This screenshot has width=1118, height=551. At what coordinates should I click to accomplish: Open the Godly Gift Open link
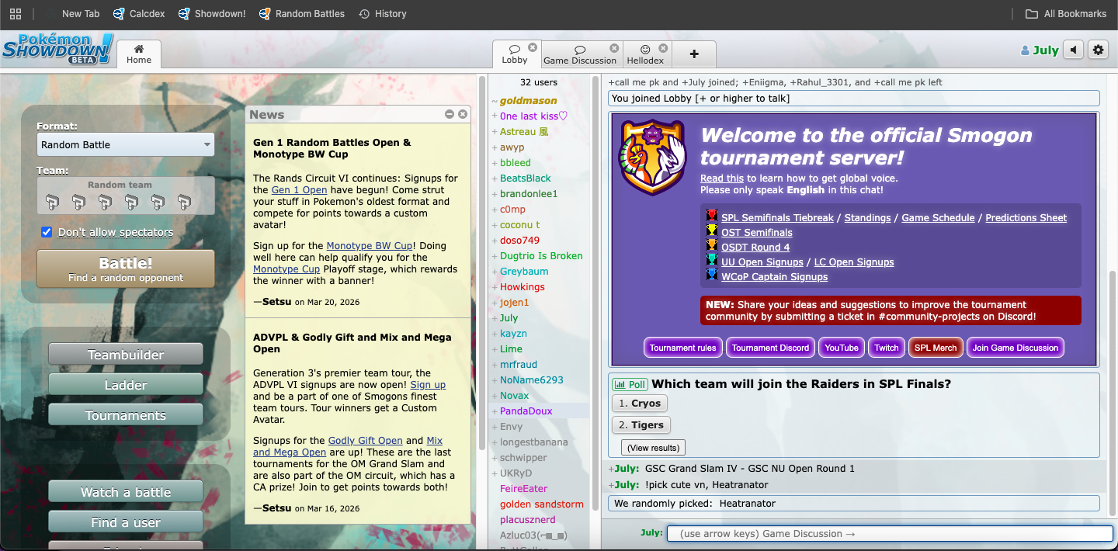365,441
